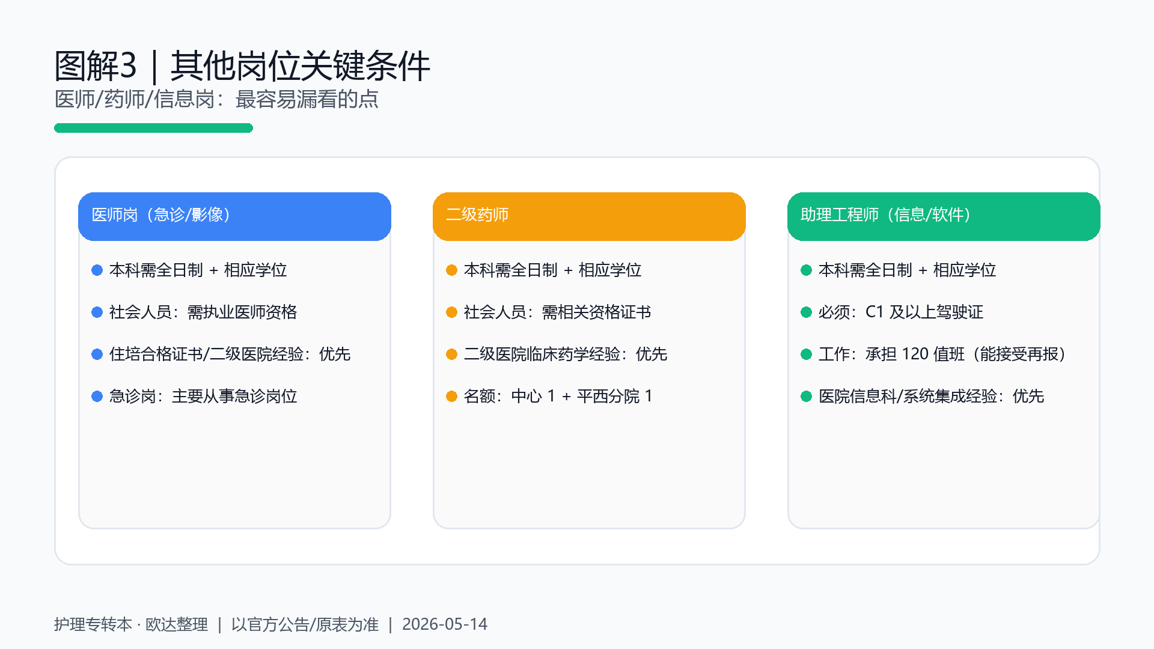This screenshot has height=649, width=1154.
Task: Click footer text 护理专转本 · 欧达整理
Action: click(131, 624)
